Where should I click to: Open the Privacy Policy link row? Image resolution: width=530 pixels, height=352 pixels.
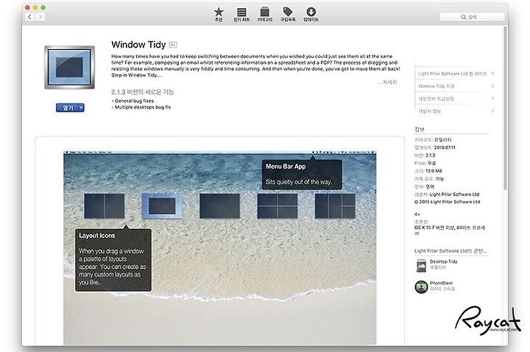454,98
